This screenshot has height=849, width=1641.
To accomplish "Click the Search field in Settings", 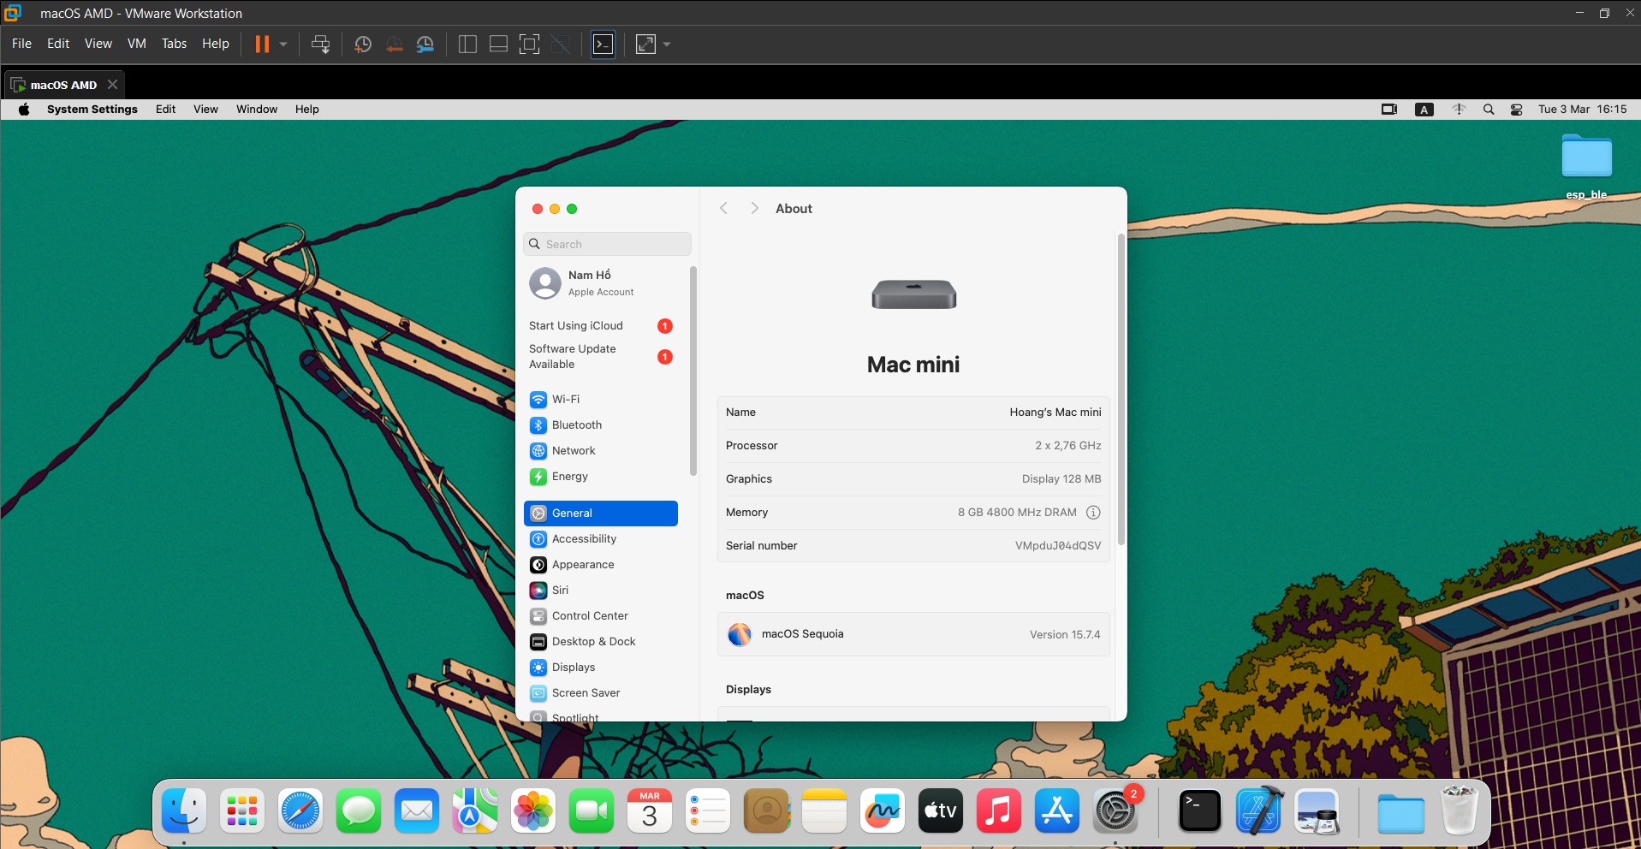I will (607, 244).
